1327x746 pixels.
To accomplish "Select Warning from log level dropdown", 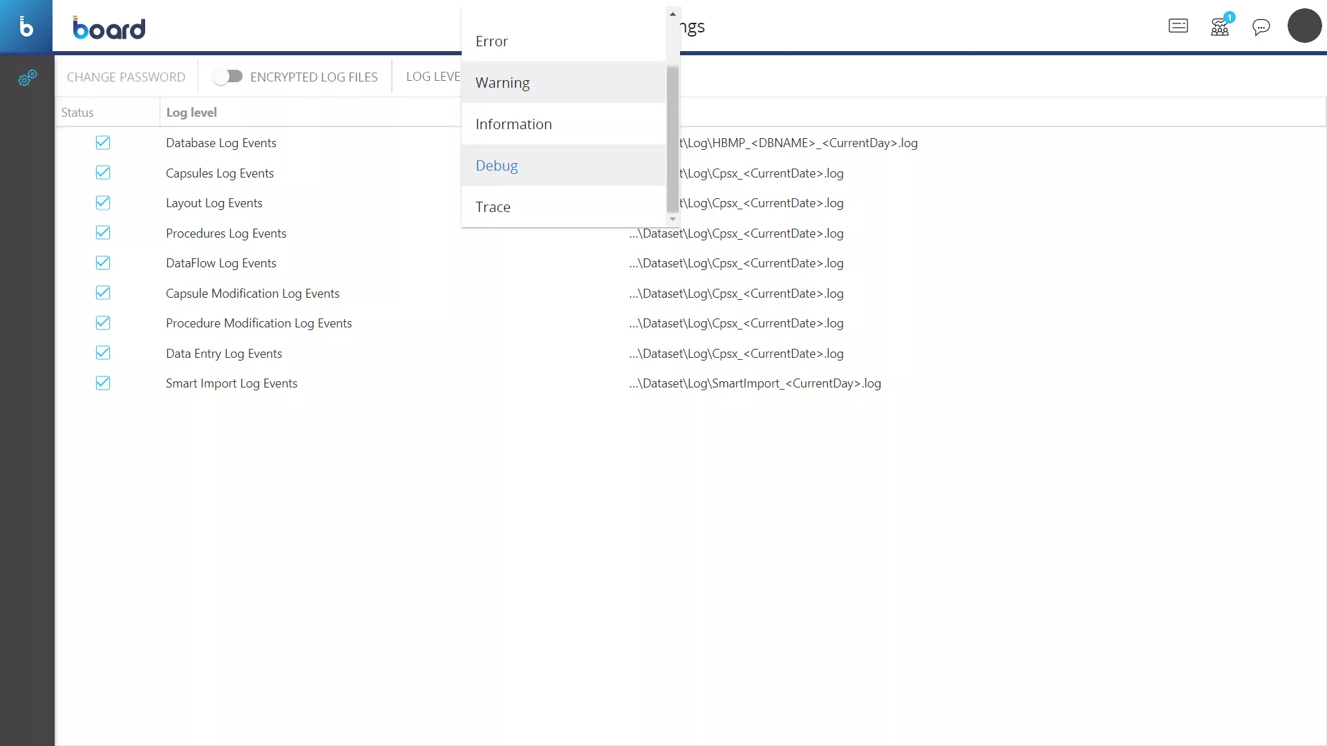I will tap(502, 82).
